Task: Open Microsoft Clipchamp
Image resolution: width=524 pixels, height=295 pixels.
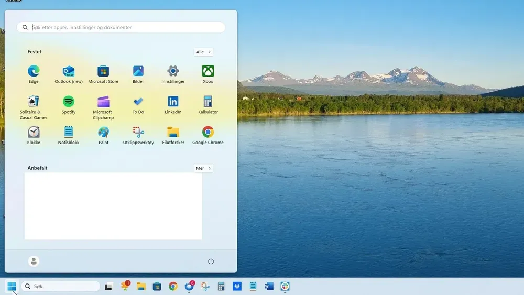Action: [103, 102]
